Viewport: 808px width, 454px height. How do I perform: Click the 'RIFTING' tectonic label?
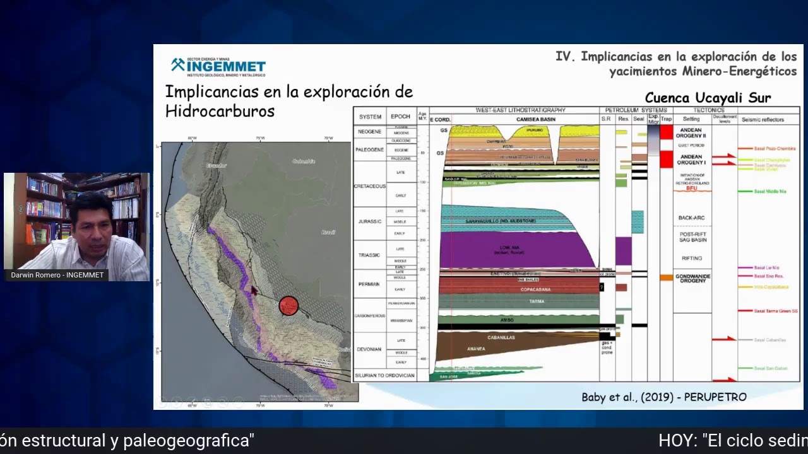tap(692, 258)
